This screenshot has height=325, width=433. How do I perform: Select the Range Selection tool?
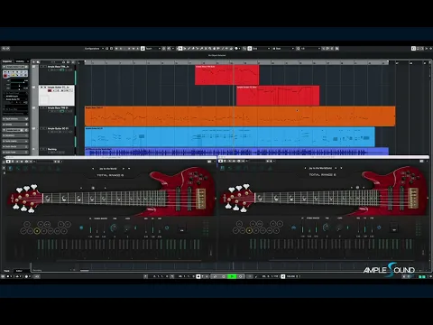pos(185,49)
